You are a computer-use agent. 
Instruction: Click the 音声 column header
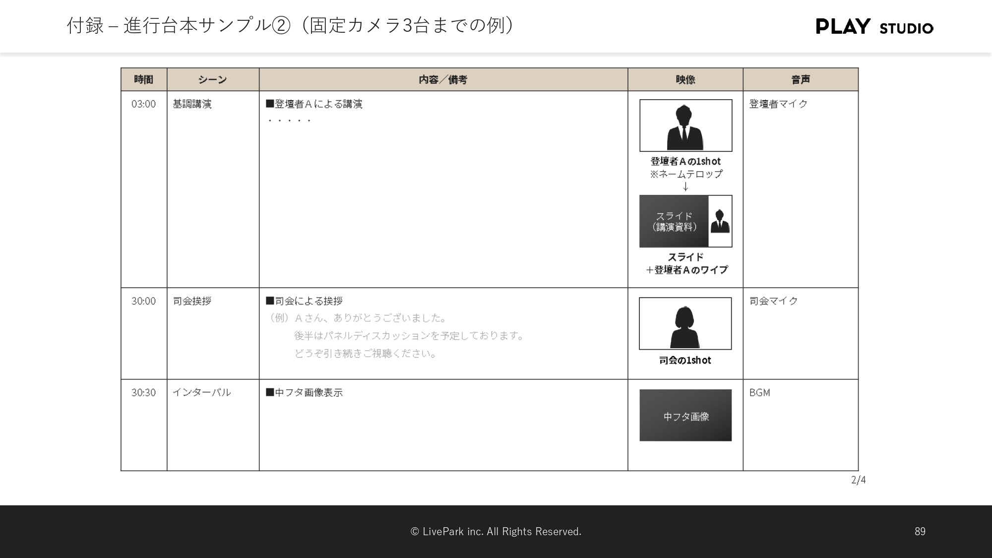tap(801, 79)
